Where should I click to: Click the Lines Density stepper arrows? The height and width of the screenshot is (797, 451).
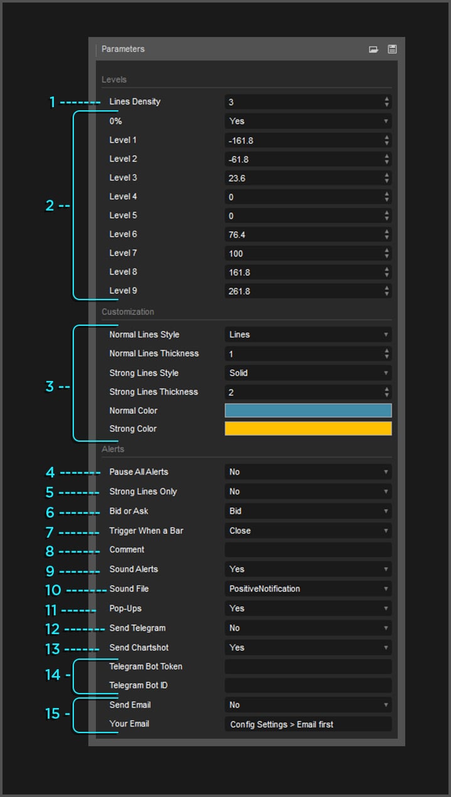pos(387,102)
